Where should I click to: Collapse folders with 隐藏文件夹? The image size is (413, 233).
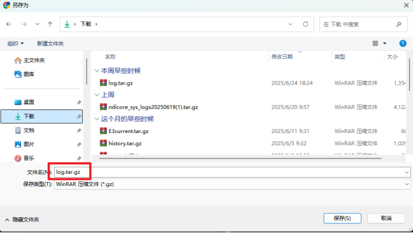22,220
